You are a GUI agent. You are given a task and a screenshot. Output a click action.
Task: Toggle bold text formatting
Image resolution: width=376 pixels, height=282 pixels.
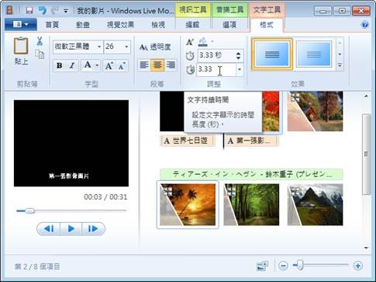pyautogui.click(x=59, y=65)
